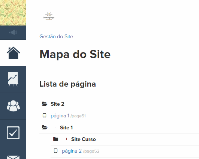This screenshot has width=199, height=159.
Task: Click the patterned food banner thumbnail
Action: (x=13, y=13)
